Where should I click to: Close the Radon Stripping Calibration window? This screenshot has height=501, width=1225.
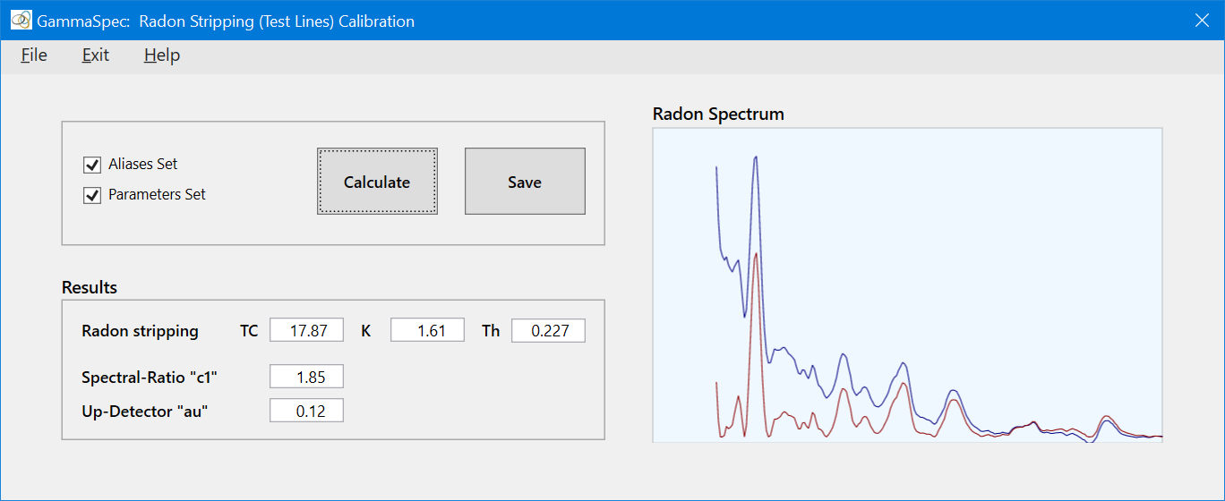click(1202, 21)
